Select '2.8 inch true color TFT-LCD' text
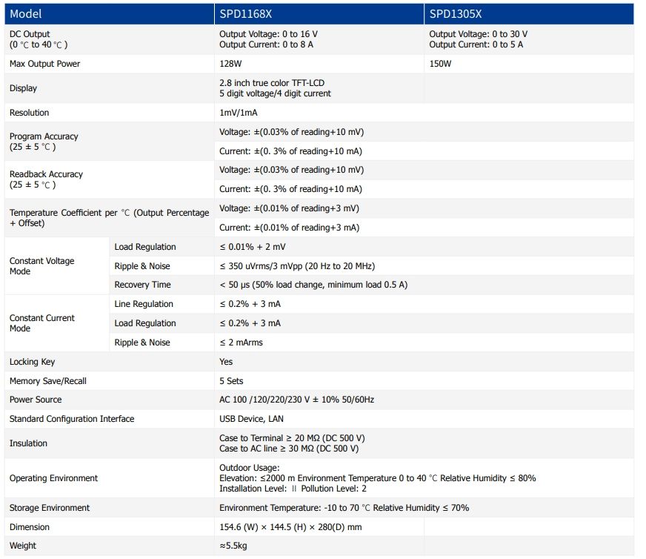The image size is (646, 559). pos(271,83)
